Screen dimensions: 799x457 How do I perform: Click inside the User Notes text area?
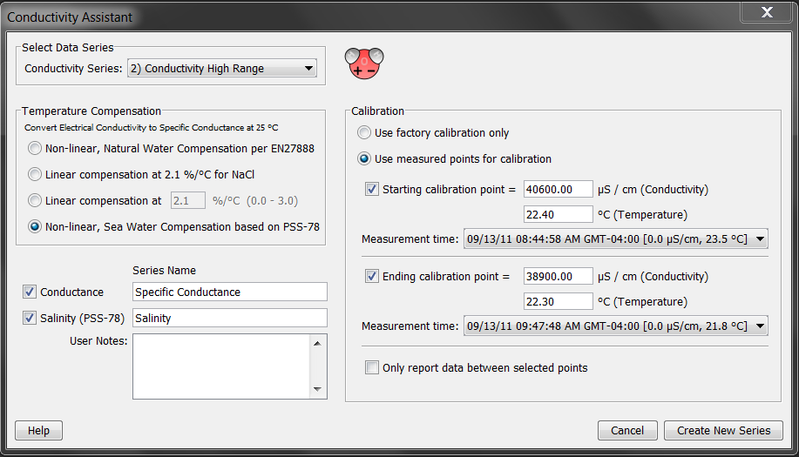[220, 366]
